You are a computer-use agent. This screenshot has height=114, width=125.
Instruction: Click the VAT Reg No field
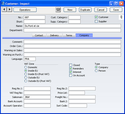pos(37,93)
